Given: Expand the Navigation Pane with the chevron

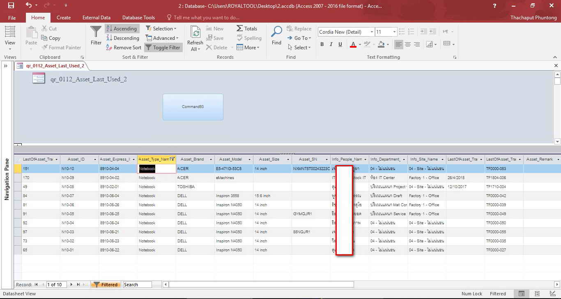Looking at the screenshot, I should pos(6,66).
